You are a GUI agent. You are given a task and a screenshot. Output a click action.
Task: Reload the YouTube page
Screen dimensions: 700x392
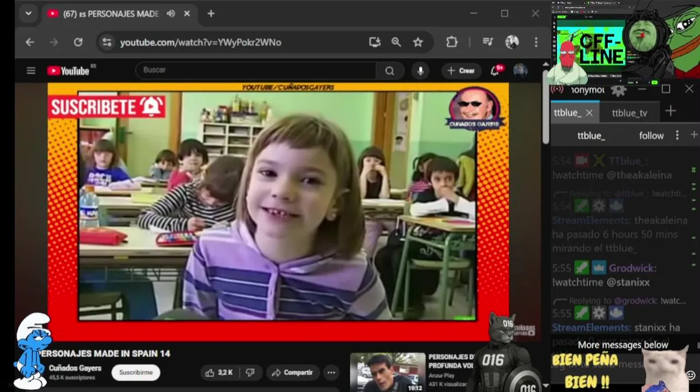78,42
